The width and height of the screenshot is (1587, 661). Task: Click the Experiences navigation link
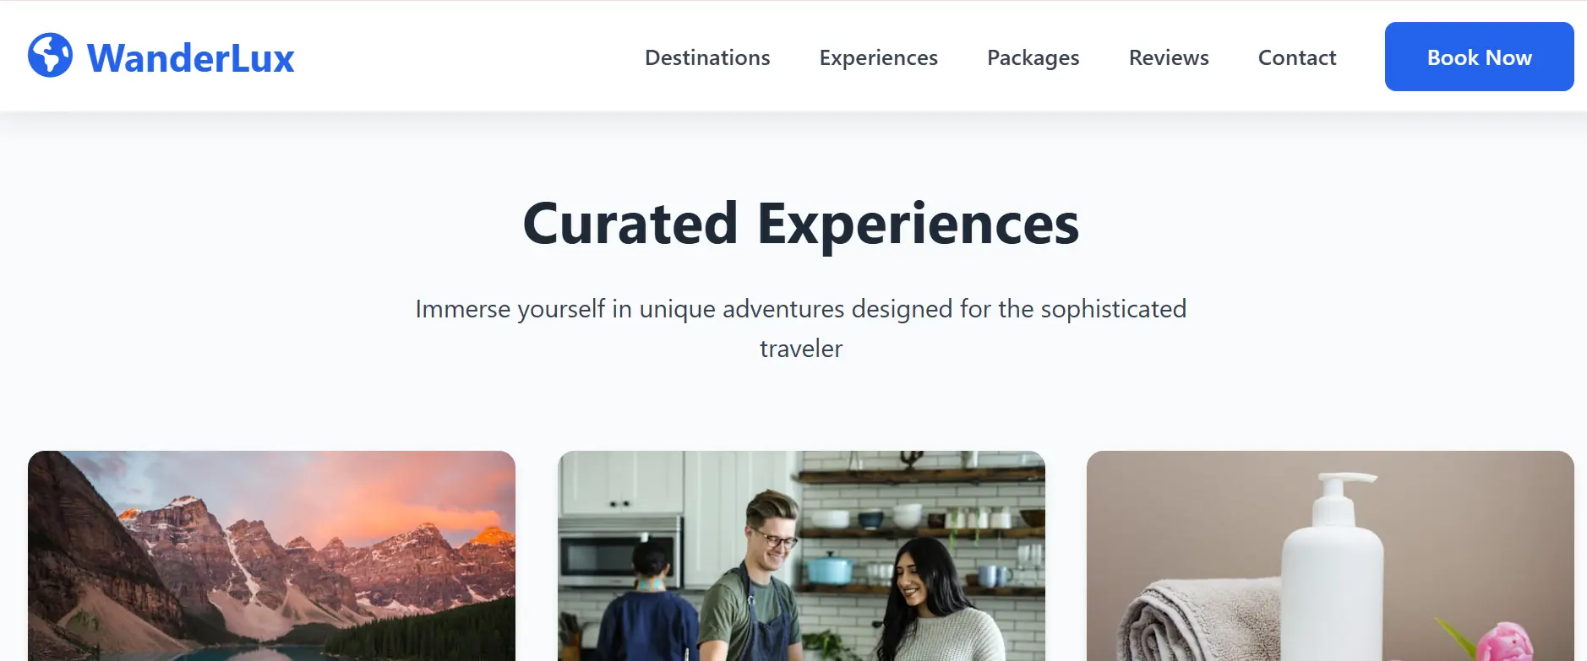point(878,57)
